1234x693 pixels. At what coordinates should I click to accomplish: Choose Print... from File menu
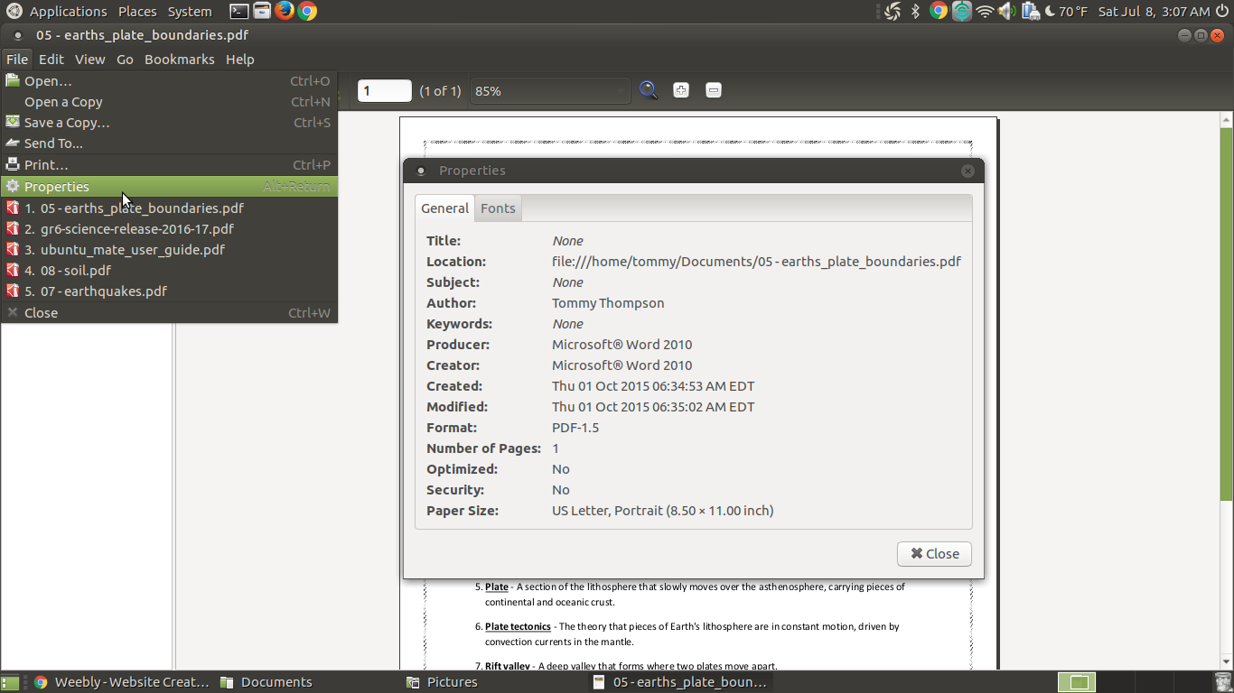coord(169,165)
